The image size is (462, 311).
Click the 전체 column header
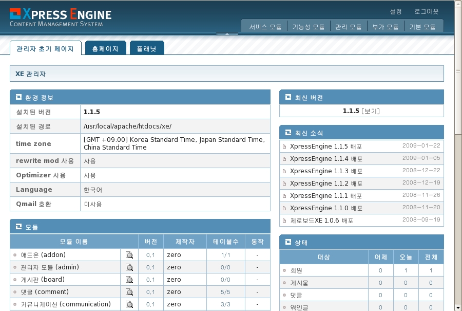click(x=431, y=257)
